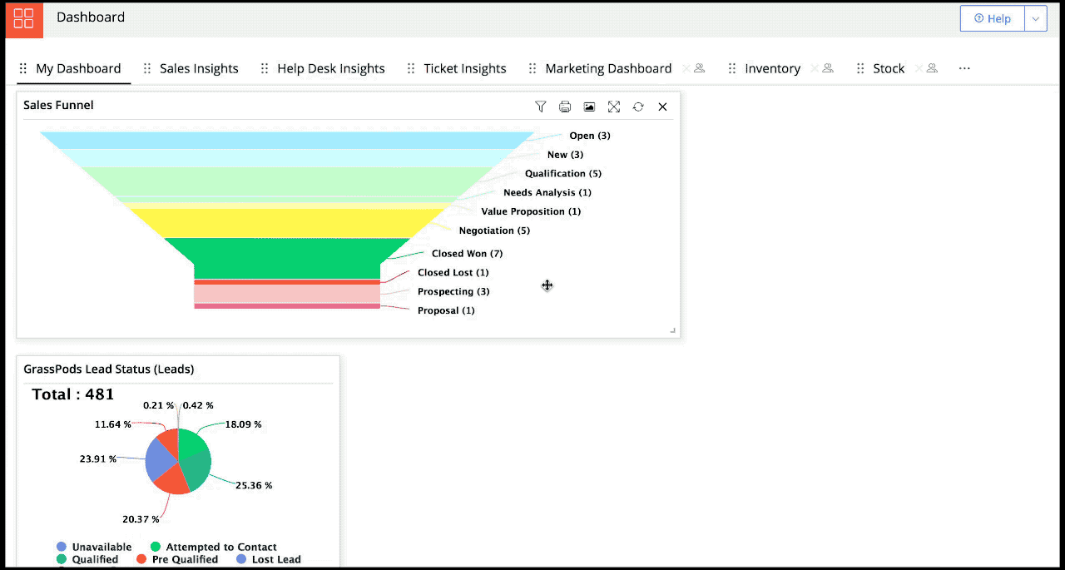
Task: Print the Sales Funnel chart
Action: (x=565, y=107)
